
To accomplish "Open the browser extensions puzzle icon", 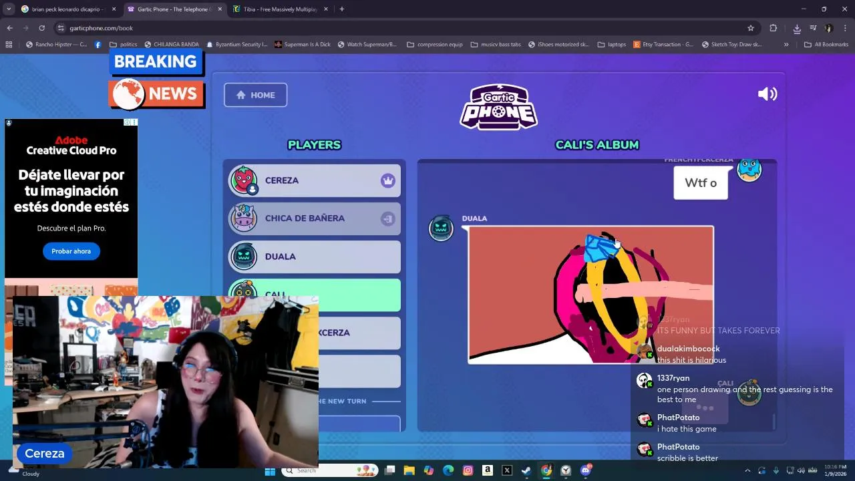I will [x=774, y=28].
